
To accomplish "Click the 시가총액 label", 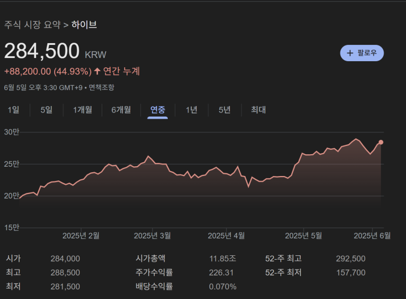I will pyautogui.click(x=150, y=259).
